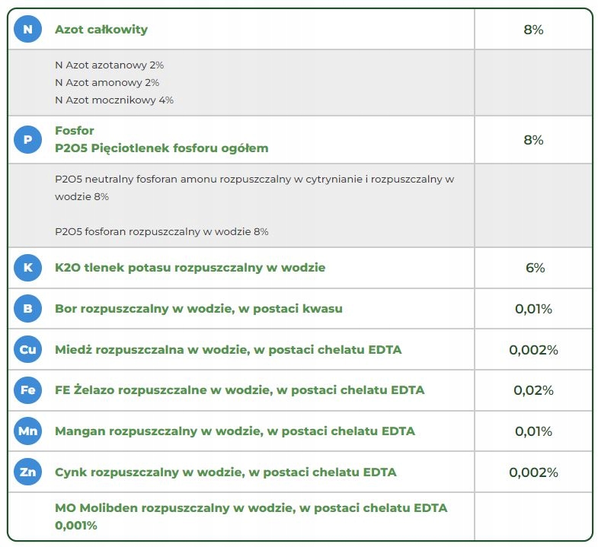Click the blue N nitrogen icon
Viewport: 598px width, 547px height.
coord(28,30)
